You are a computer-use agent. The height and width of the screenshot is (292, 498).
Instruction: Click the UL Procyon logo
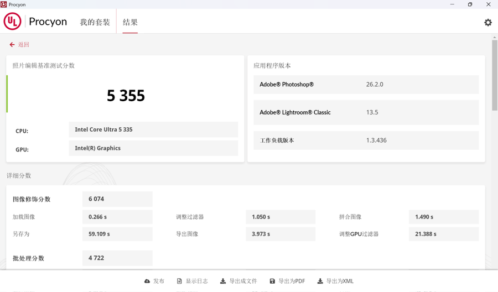click(x=35, y=21)
